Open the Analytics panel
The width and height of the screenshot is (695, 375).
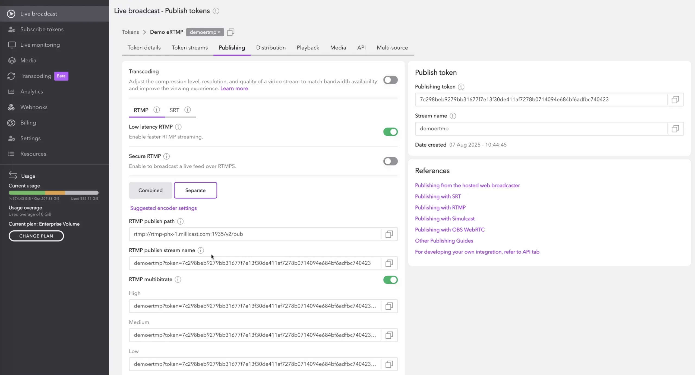click(32, 91)
